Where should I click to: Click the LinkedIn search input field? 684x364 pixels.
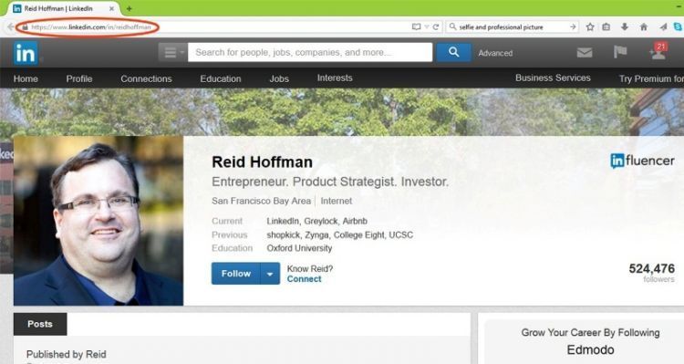tap(310, 52)
